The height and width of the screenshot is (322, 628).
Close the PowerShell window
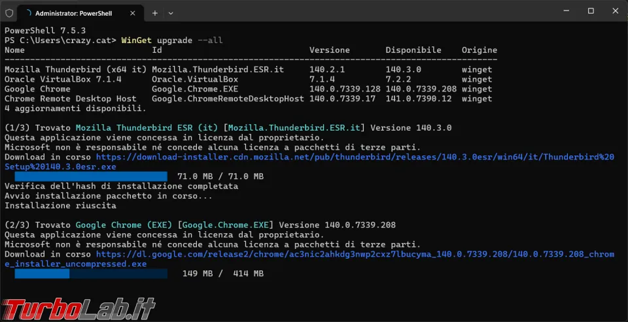[x=615, y=11]
